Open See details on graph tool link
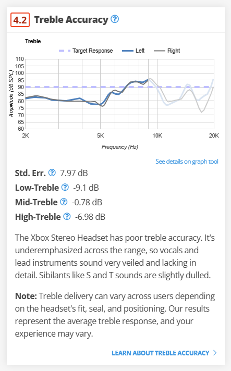This screenshot has height=371, width=231. click(187, 162)
